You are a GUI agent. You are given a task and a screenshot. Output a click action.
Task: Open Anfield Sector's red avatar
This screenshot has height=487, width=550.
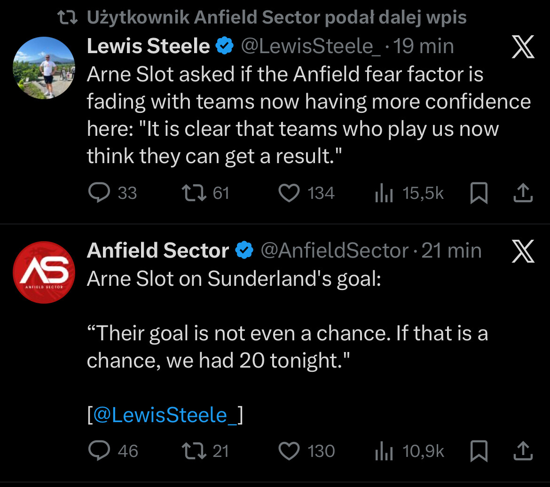(x=44, y=272)
